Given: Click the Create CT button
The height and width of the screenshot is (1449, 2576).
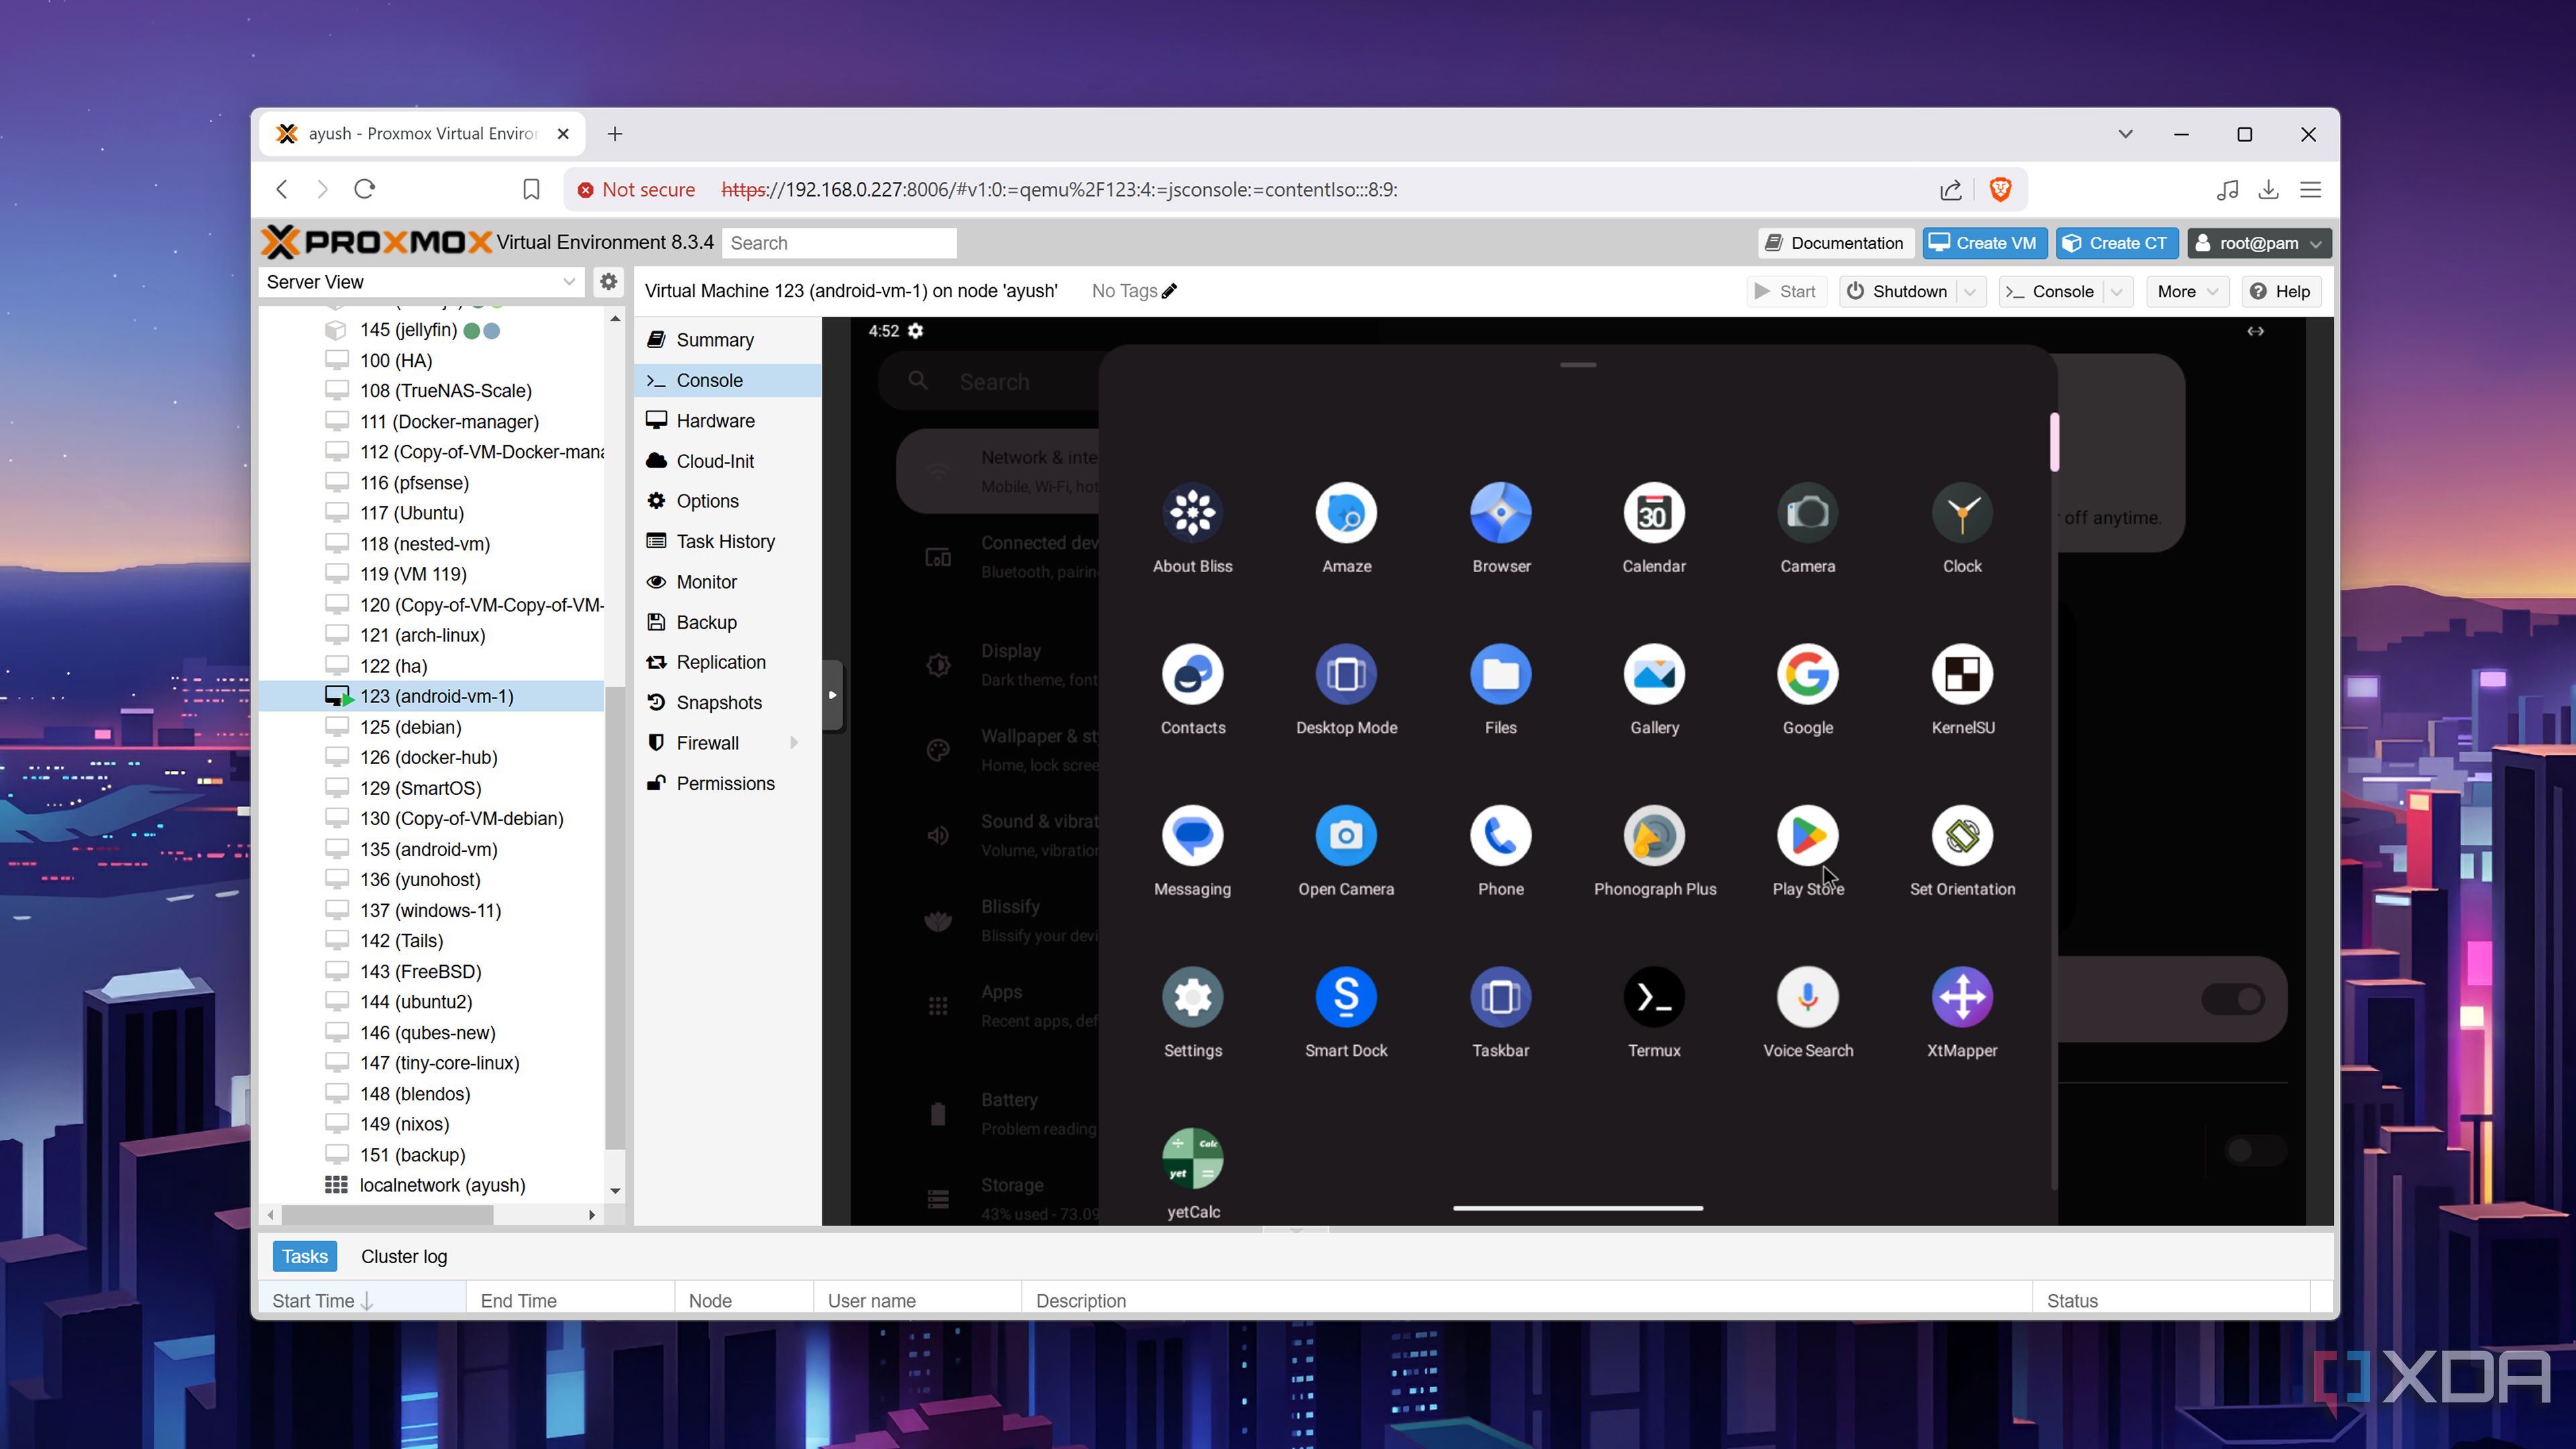Looking at the screenshot, I should click(2117, 243).
